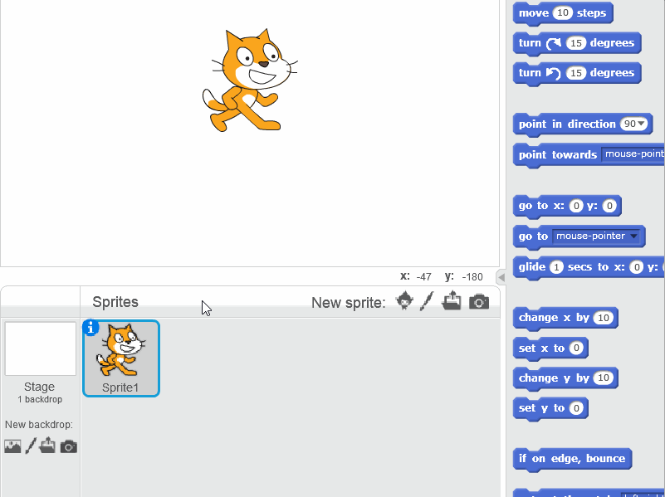Click the cat sprite on the stage

(249, 80)
